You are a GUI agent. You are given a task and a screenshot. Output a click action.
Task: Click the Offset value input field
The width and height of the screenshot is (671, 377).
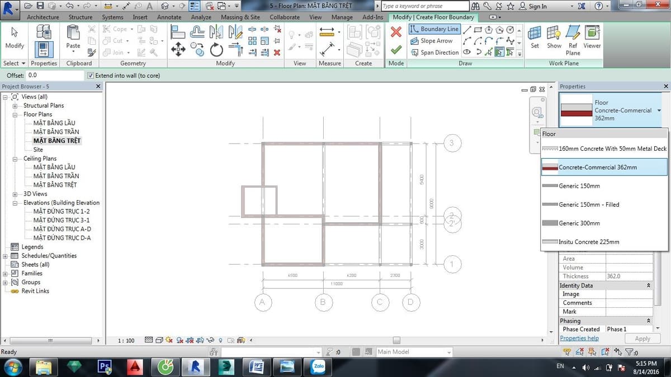coord(54,75)
